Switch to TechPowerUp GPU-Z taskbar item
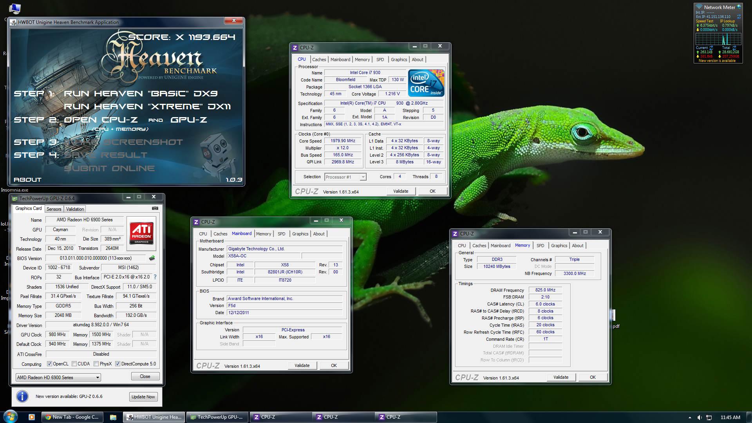This screenshot has width=752, height=423. point(217,417)
